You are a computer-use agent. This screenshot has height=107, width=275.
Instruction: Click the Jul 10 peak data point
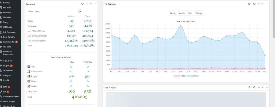(181, 26)
